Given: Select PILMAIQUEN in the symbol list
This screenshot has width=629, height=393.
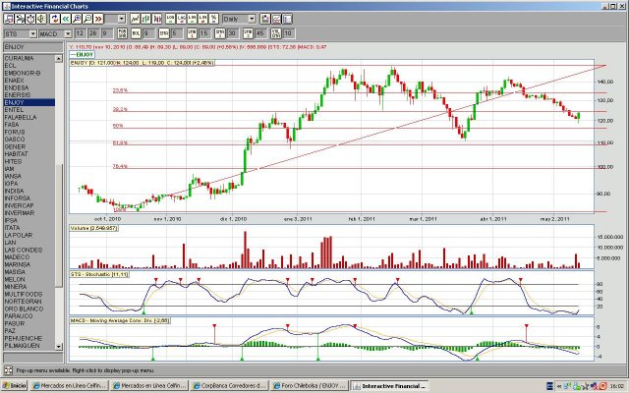Looking at the screenshot, I should pyautogui.click(x=29, y=345).
